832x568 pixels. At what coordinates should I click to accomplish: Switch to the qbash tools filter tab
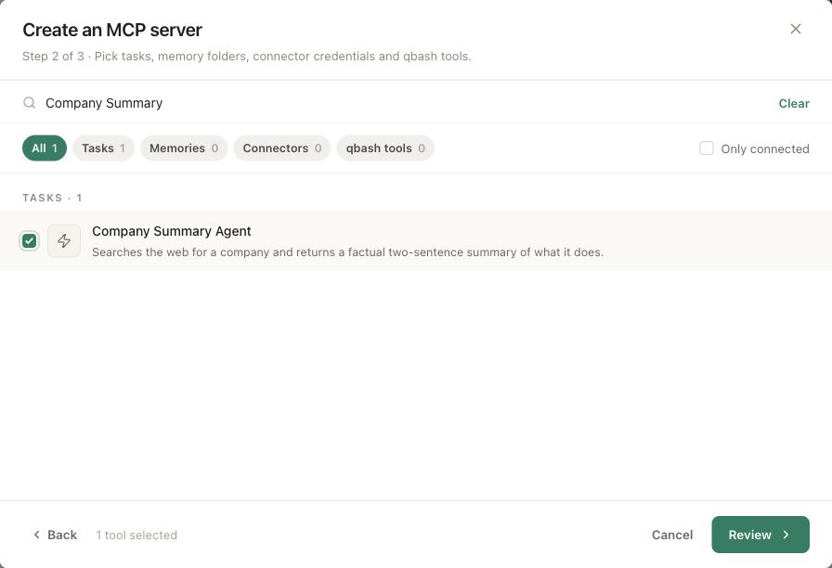point(385,148)
